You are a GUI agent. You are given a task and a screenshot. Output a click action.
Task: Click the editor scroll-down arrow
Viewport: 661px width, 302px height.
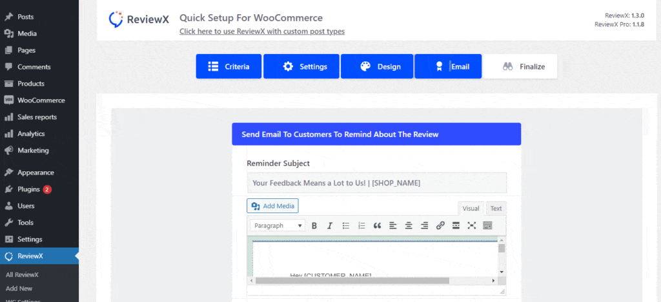[502, 272]
